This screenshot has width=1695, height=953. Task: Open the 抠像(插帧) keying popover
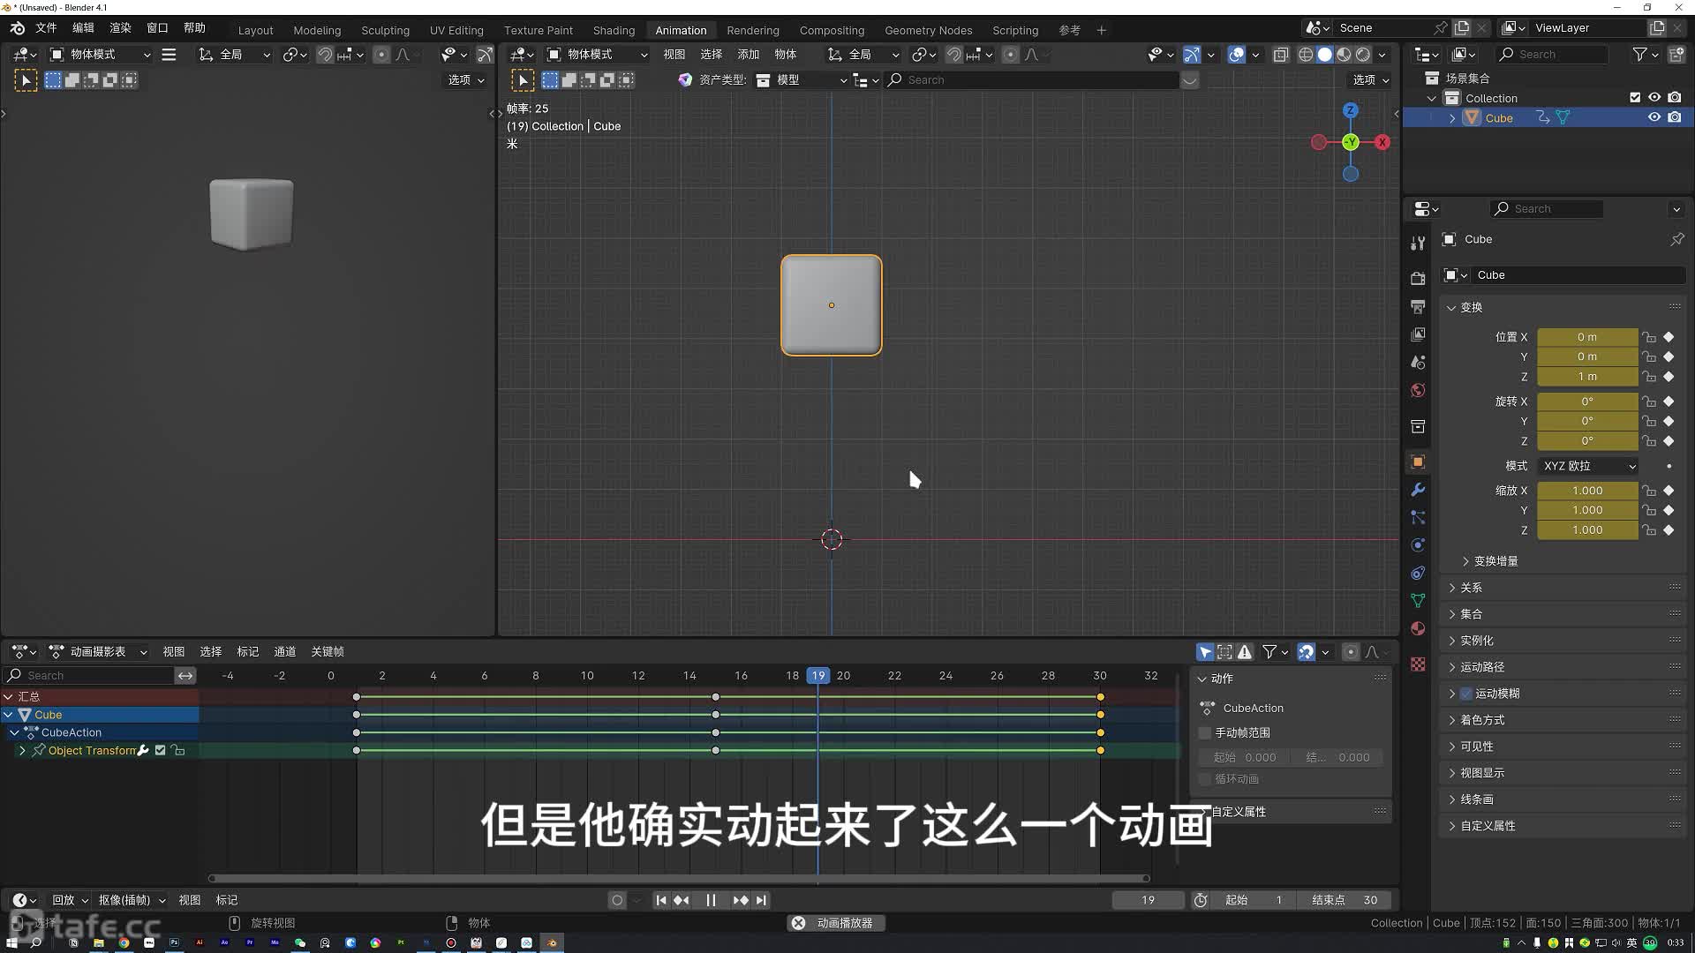click(132, 900)
